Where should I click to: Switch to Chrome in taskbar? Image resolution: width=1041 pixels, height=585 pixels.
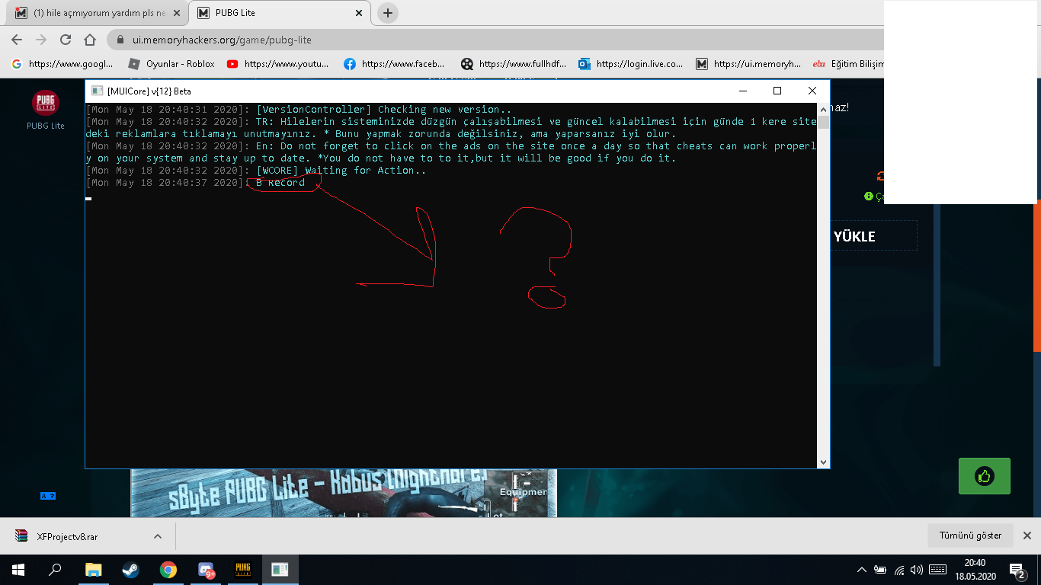pyautogui.click(x=168, y=570)
